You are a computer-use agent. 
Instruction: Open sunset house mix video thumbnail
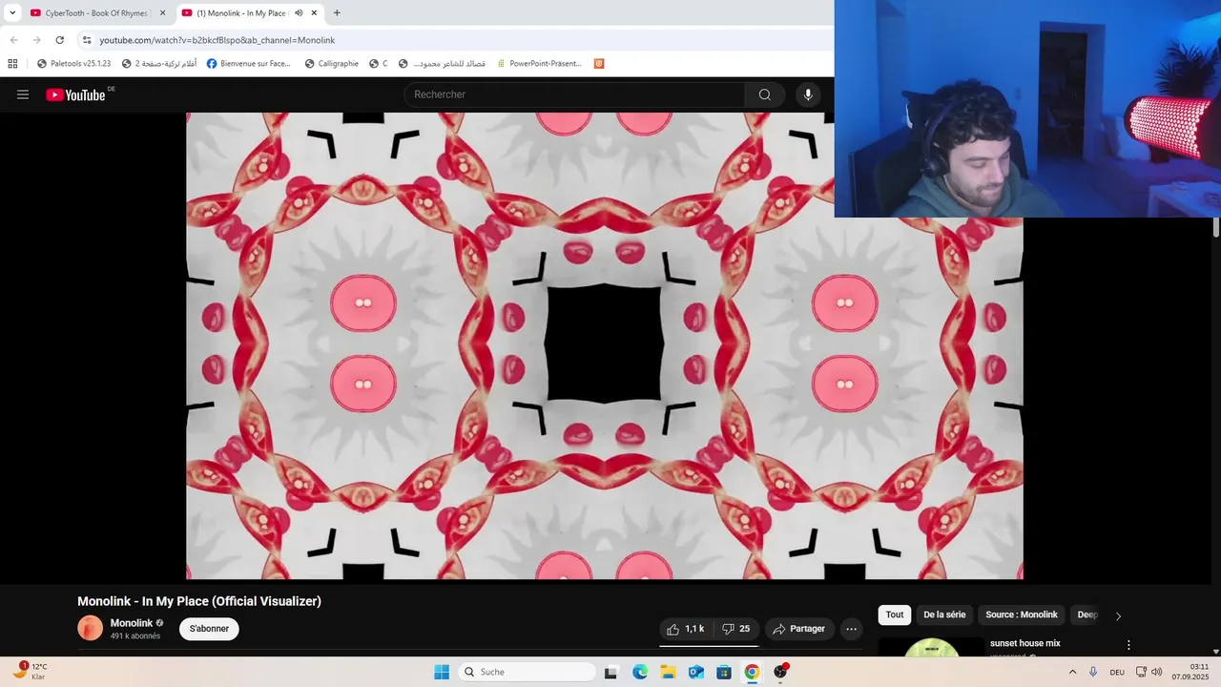[x=931, y=647]
